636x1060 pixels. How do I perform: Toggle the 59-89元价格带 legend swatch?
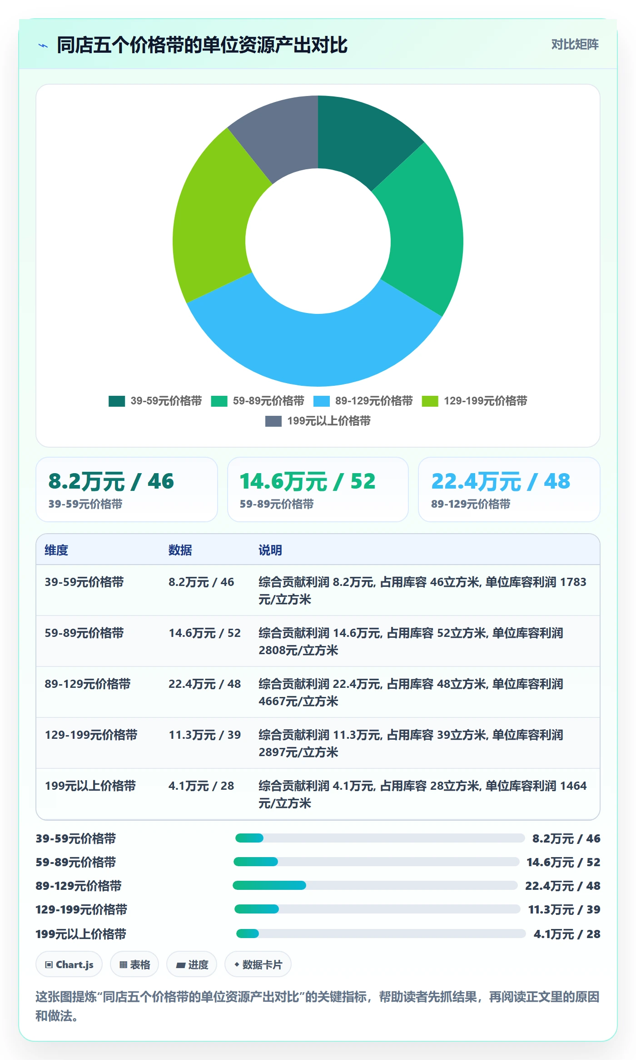(x=219, y=401)
